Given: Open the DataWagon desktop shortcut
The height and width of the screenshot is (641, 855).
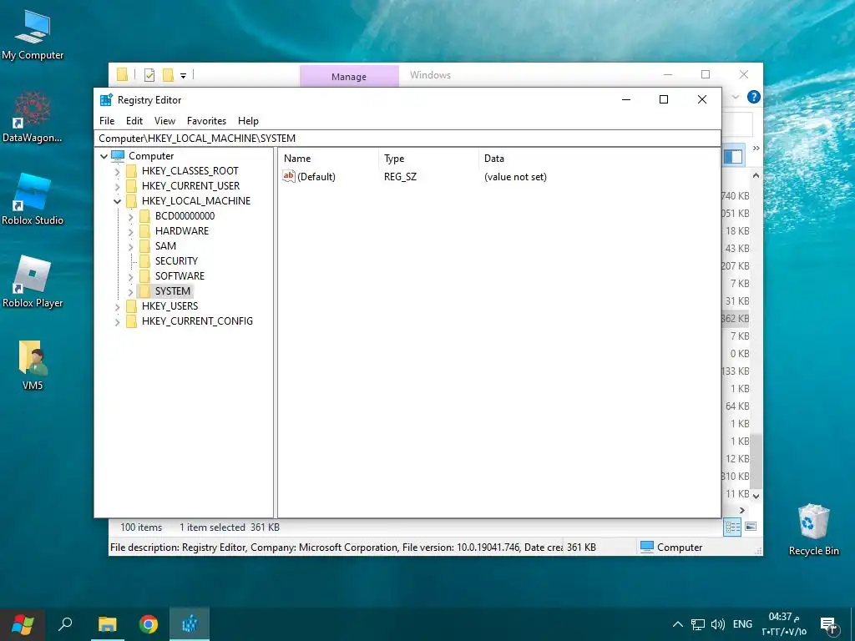Looking at the screenshot, I should [33, 117].
